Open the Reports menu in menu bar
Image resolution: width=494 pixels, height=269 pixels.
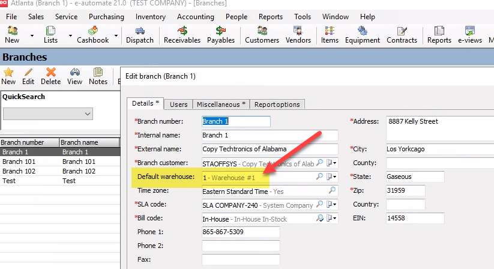[271, 17]
